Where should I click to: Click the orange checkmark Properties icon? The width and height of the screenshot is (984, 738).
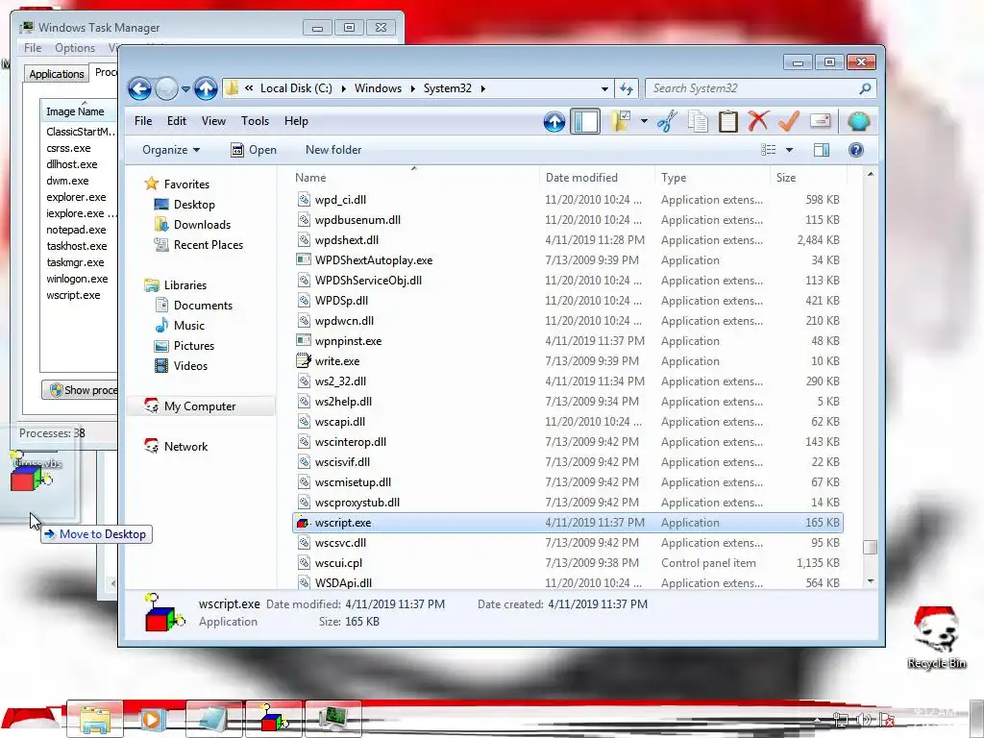[x=789, y=120]
